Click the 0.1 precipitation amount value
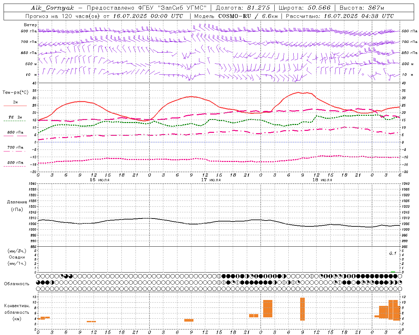The height and width of the screenshot is (335, 419). (393, 254)
